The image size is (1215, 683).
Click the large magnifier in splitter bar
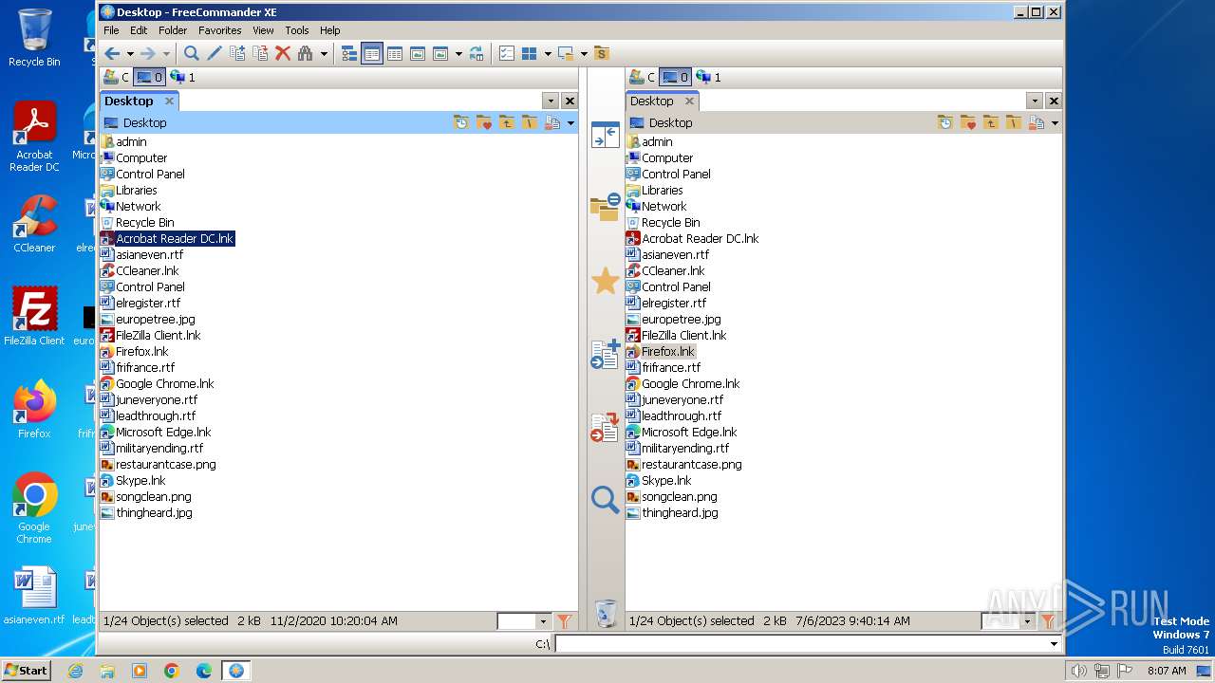[x=605, y=500]
